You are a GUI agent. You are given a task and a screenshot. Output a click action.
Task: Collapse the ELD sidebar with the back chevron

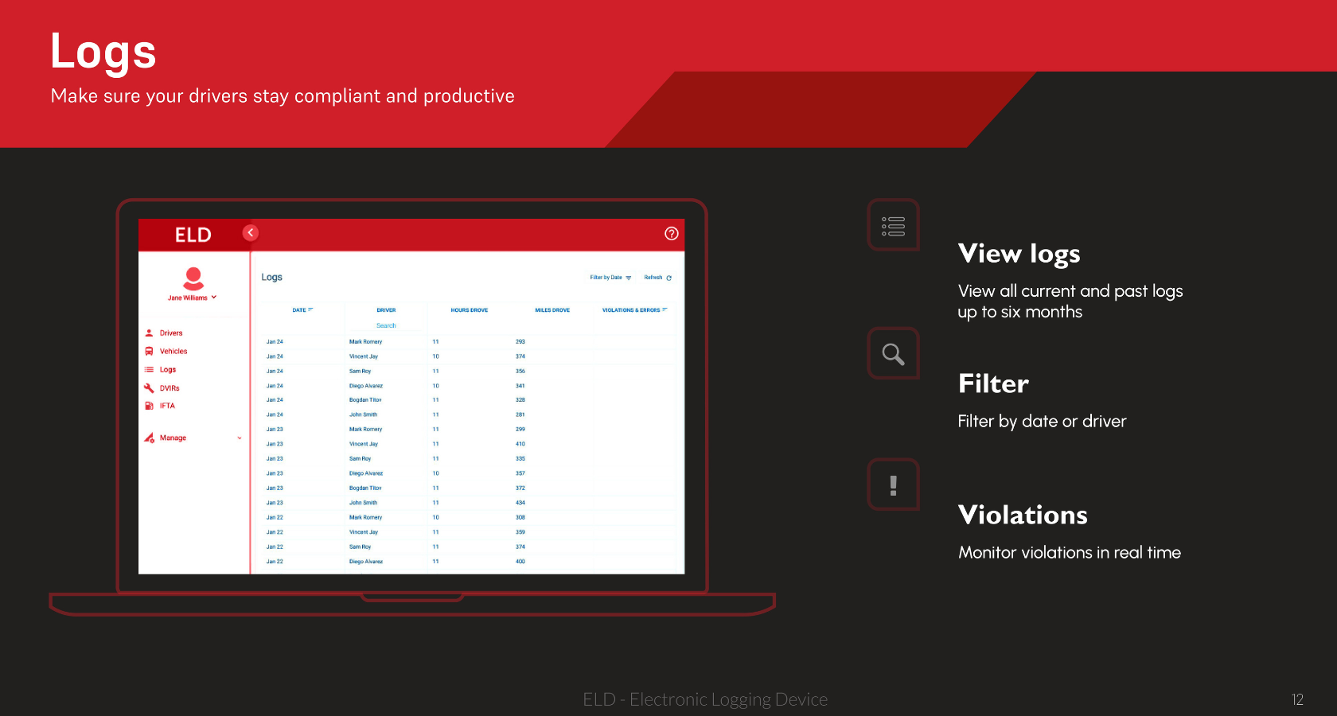[251, 232]
